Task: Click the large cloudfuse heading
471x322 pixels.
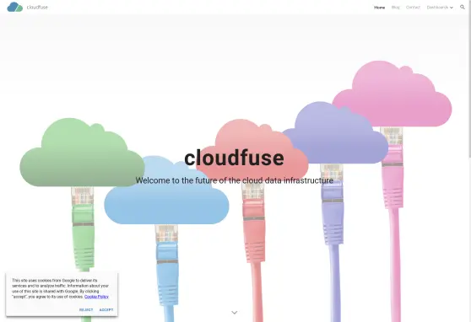Action: point(234,158)
